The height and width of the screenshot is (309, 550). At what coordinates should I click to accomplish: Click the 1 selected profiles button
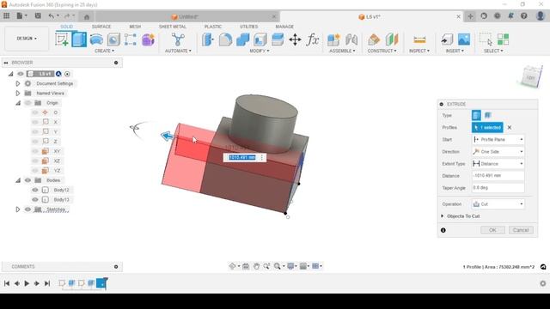point(487,128)
